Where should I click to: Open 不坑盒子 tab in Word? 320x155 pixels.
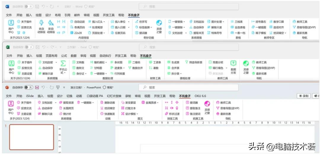134,15
